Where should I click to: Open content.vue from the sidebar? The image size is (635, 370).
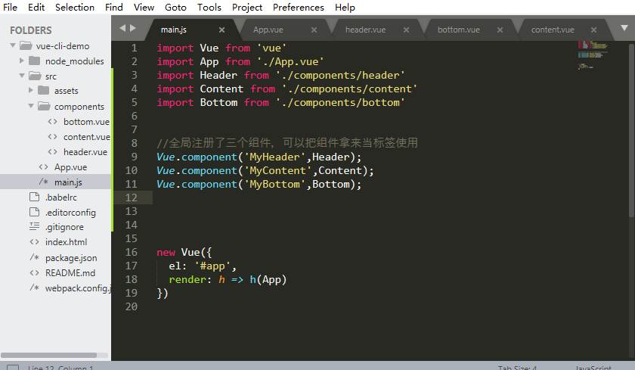point(87,137)
